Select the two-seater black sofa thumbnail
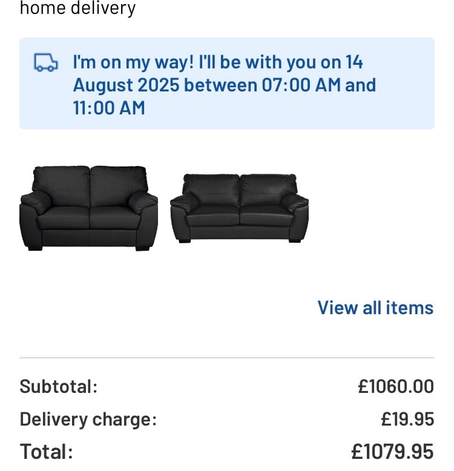 pyautogui.click(x=88, y=208)
